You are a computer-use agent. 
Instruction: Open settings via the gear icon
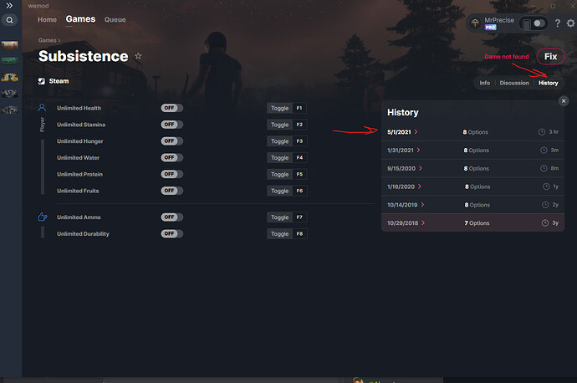coord(569,23)
